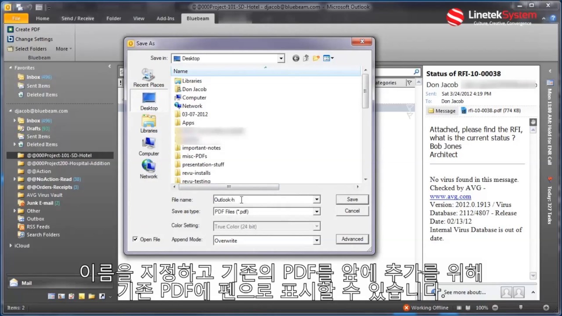Open the File name dropdown arrow
This screenshot has width=562, height=316.
click(x=316, y=200)
